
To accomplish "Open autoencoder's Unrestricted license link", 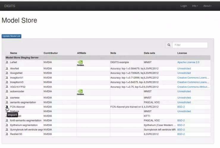I will coord(184,91).
